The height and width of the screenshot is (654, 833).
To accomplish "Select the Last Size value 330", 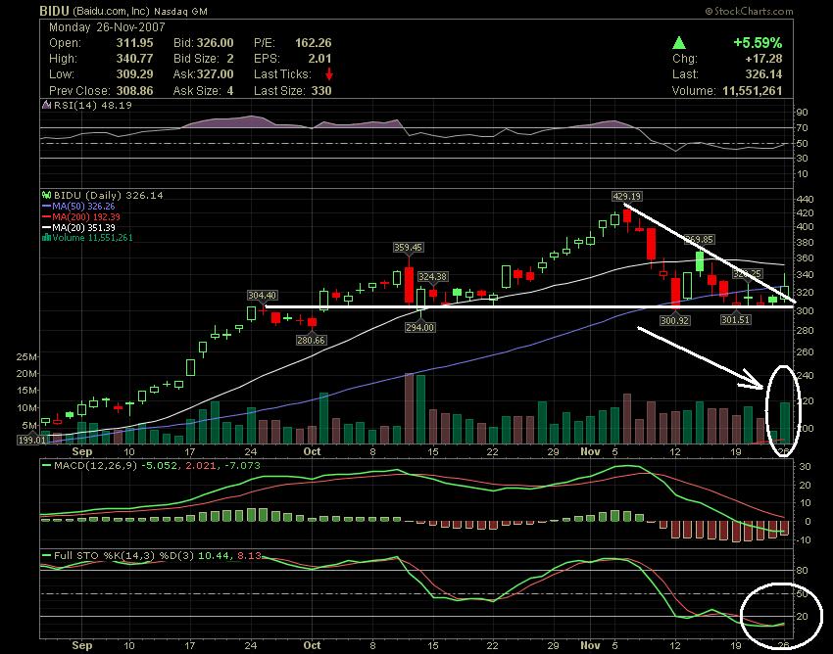I will pos(321,91).
